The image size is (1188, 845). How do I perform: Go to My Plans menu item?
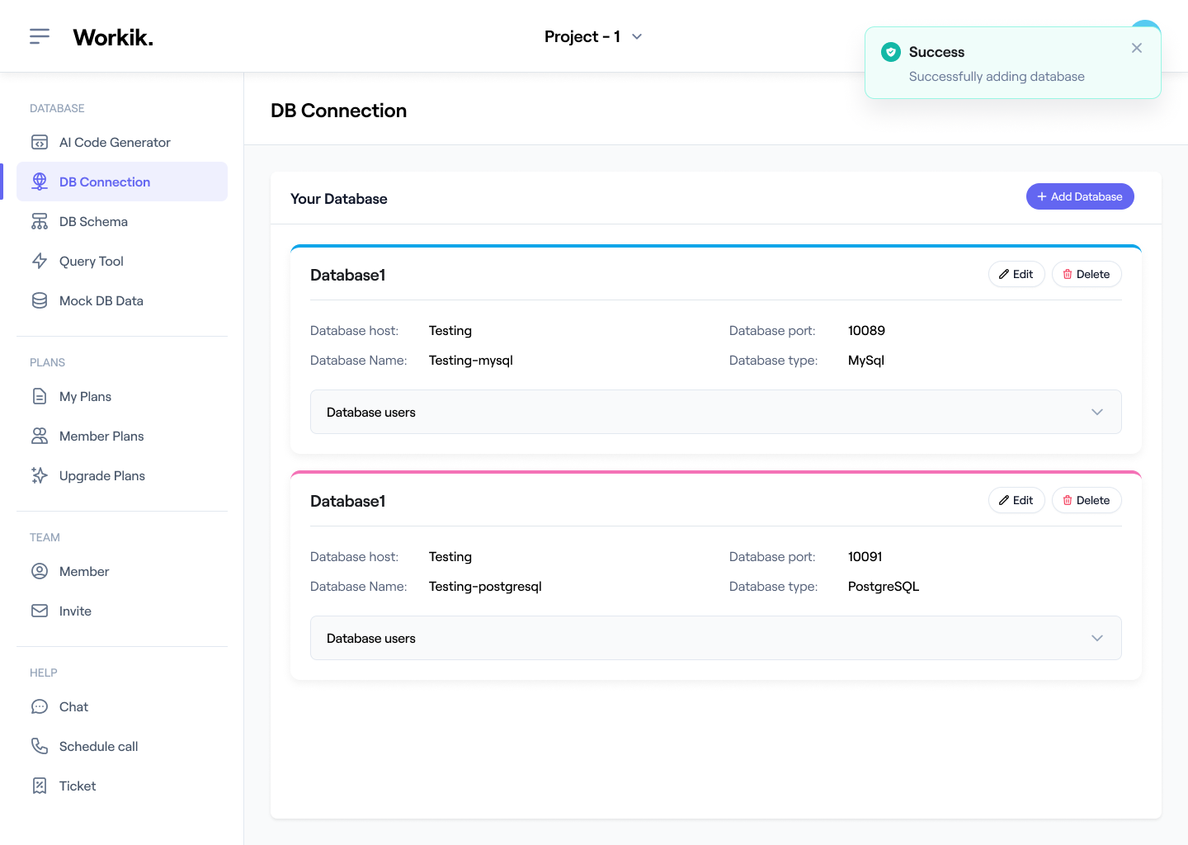tap(85, 396)
